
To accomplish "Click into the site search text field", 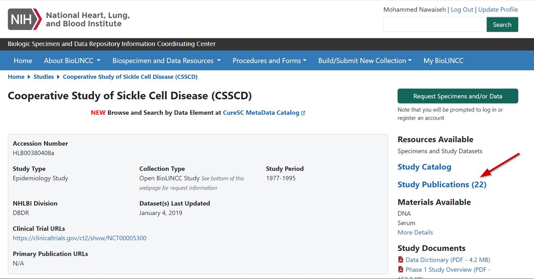I will (x=435, y=24).
